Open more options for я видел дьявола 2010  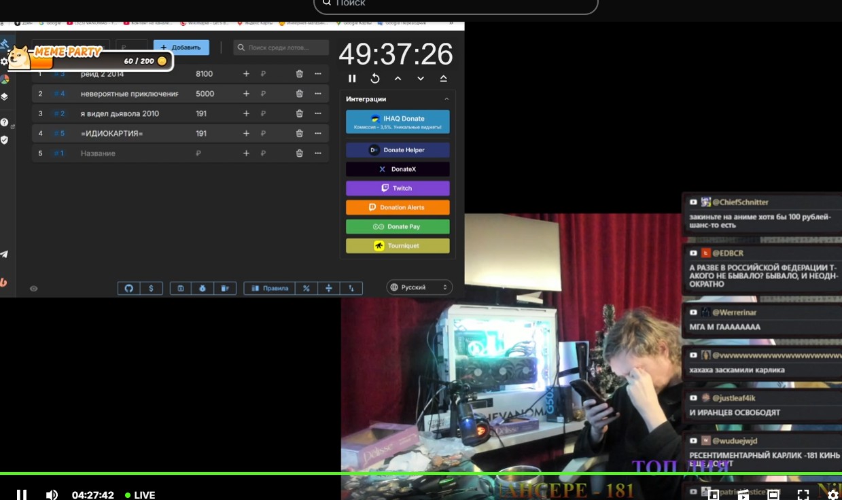coord(317,113)
